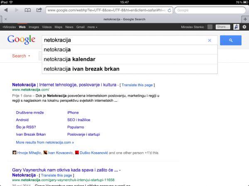This screenshot has width=249, height=186.
Task: Switch to the Images tab
Action: click(x=34, y=27)
